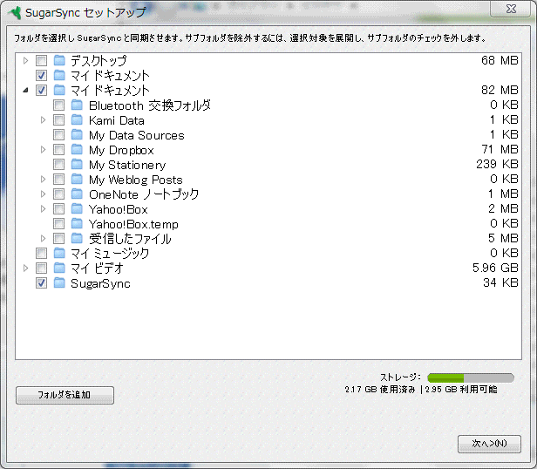Click the 34 KB size value

[x=500, y=282]
